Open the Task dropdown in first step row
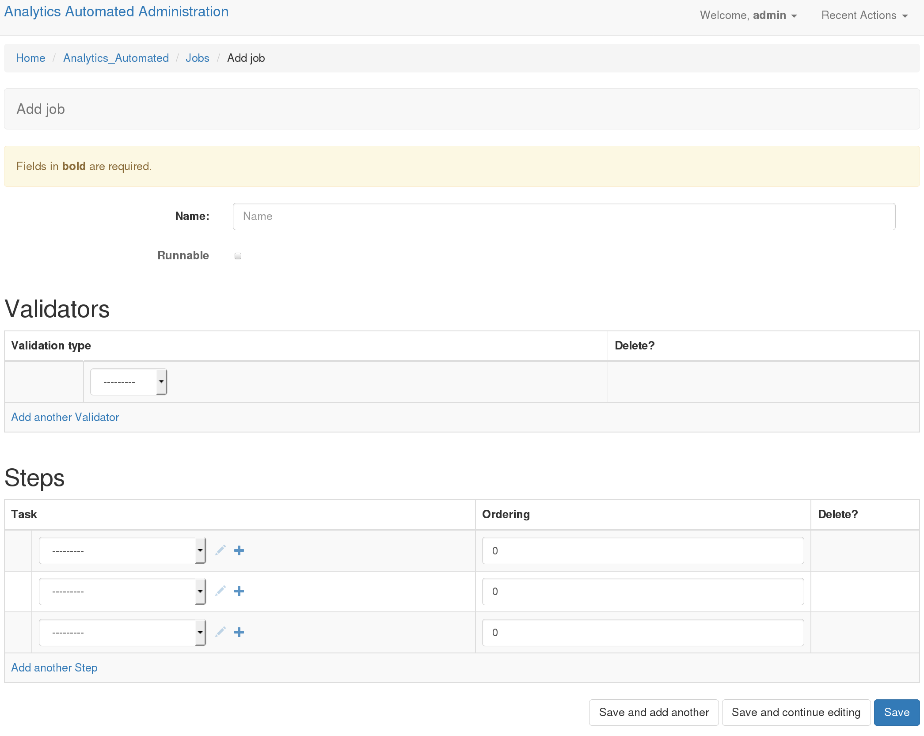 (122, 550)
